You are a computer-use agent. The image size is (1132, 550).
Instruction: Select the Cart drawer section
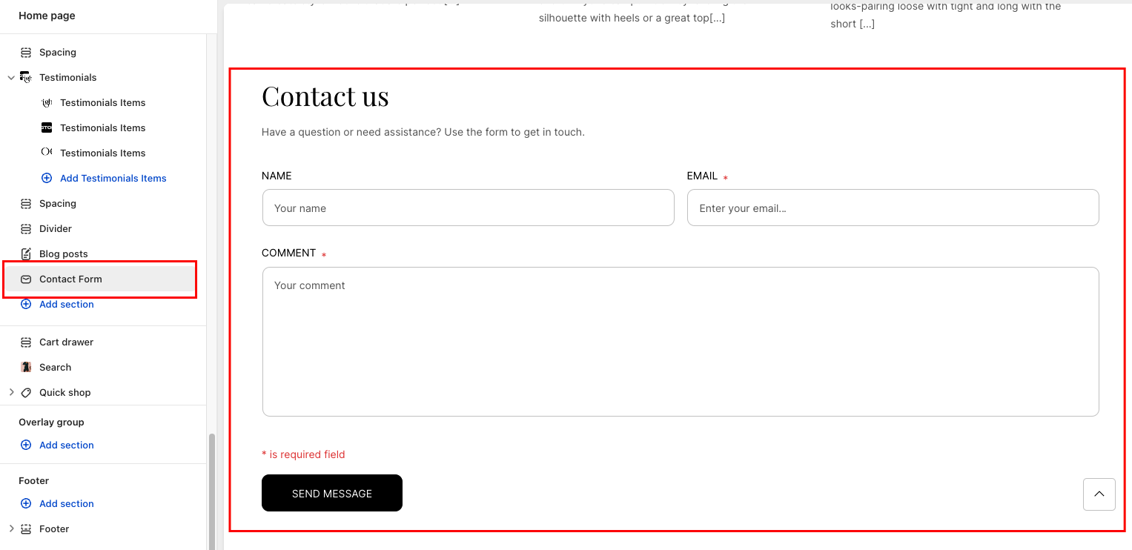point(66,342)
